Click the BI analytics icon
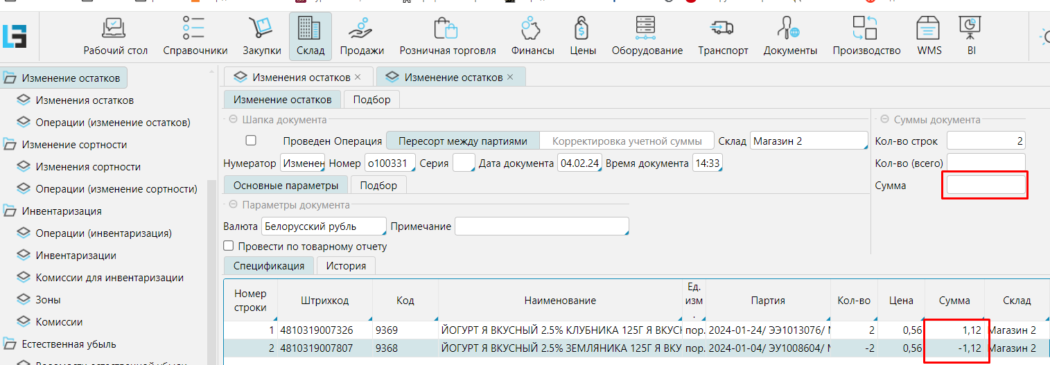 click(970, 29)
